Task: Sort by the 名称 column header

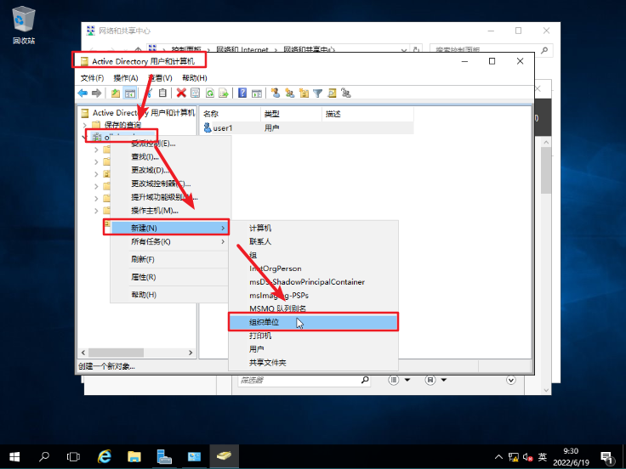Action: pos(230,114)
